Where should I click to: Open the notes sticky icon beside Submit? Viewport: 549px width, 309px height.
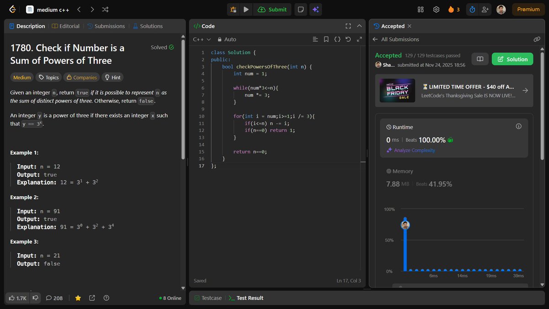[301, 9]
